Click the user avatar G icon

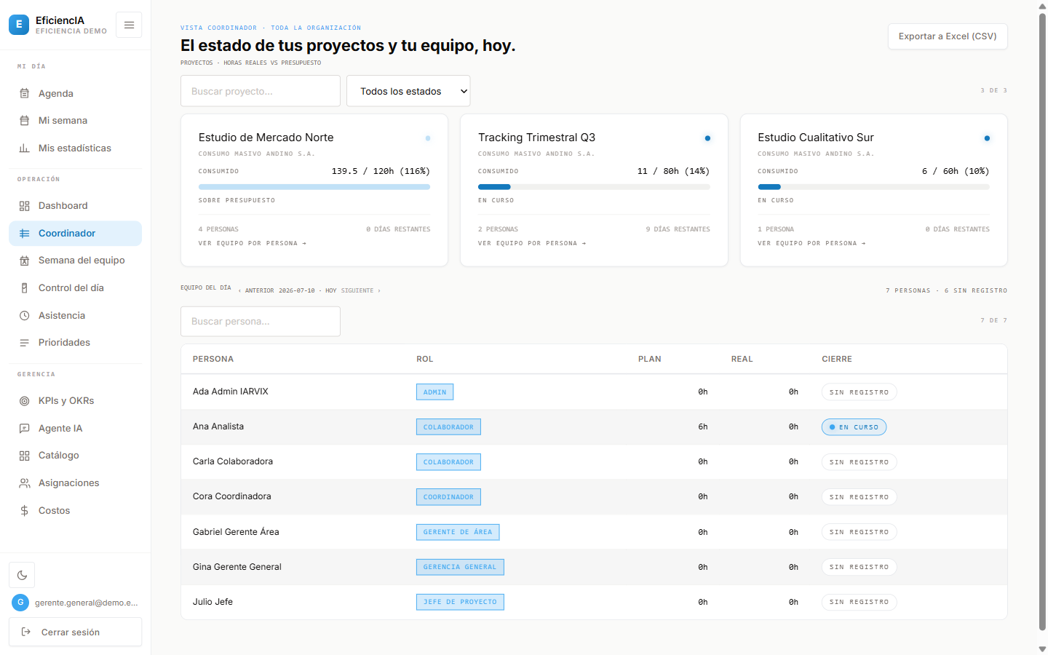point(20,603)
